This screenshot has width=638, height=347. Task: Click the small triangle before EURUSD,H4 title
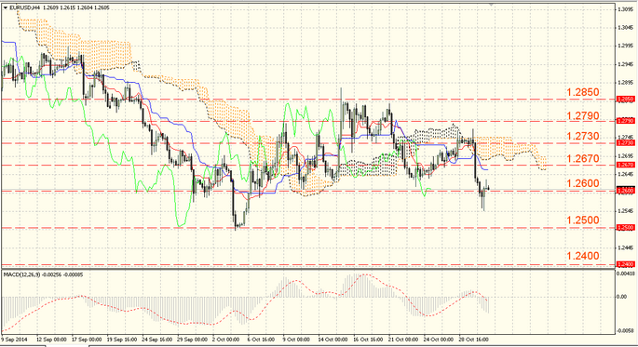pyautogui.click(x=5, y=7)
